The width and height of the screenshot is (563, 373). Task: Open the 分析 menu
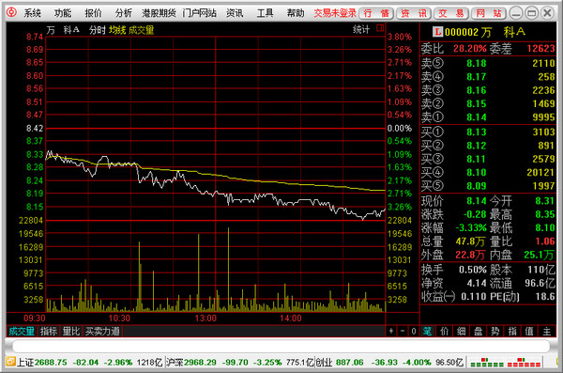(x=124, y=13)
